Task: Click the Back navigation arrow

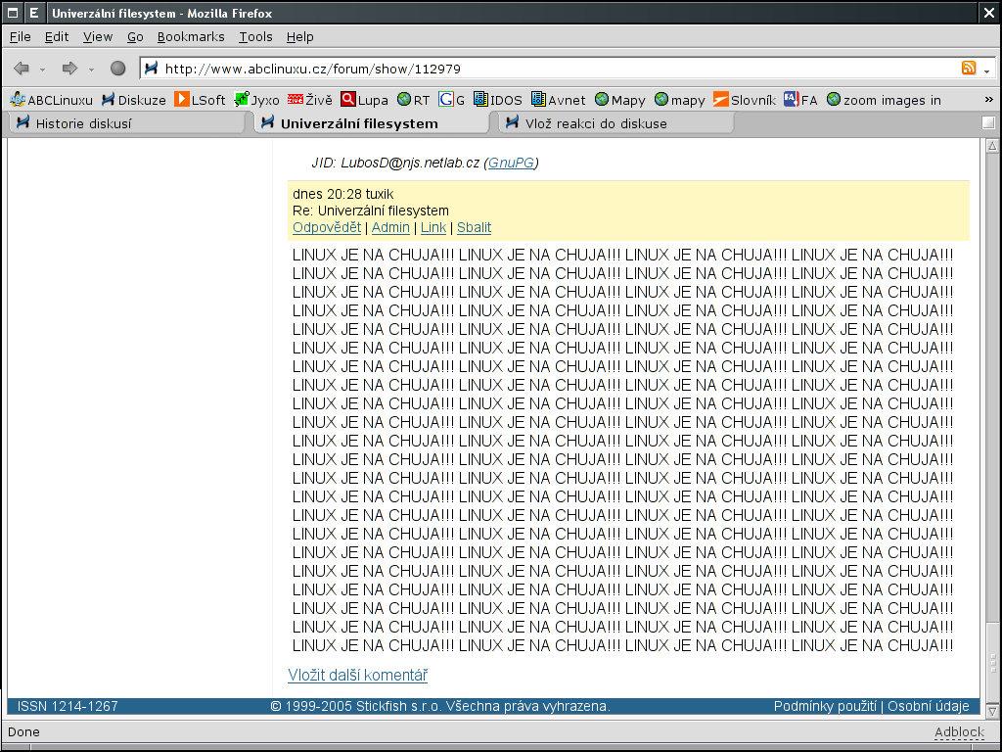Action: pos(21,69)
